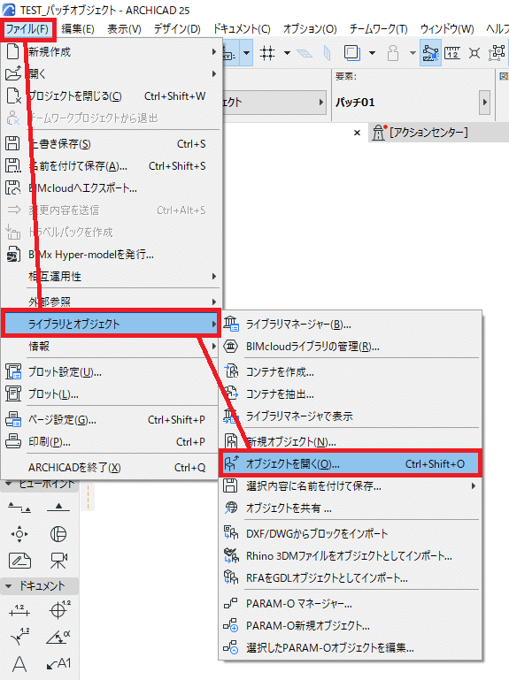This screenshot has width=509, height=680.
Task: Choose オブジェクトを共有 ...
Action: [350, 508]
